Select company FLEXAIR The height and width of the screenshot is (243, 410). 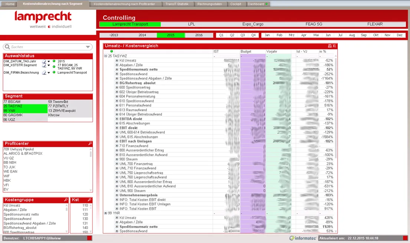pyautogui.click(x=375, y=24)
